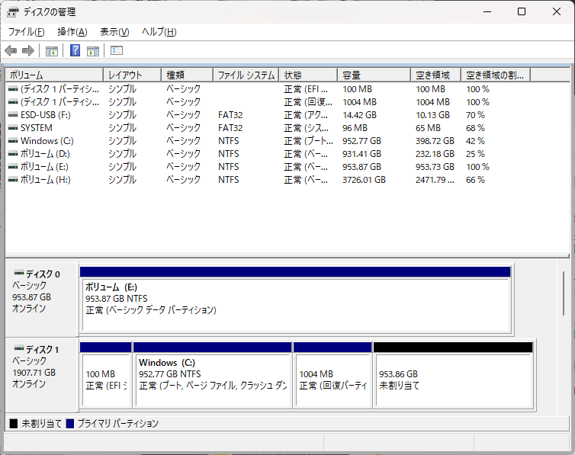Click the back arrow toolbar icon
The width and height of the screenshot is (575, 455).
point(11,51)
